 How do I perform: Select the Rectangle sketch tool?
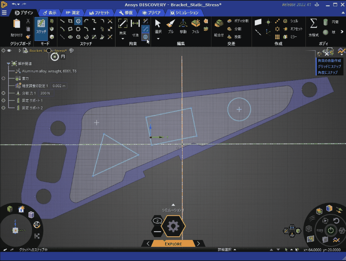coord(70,21)
